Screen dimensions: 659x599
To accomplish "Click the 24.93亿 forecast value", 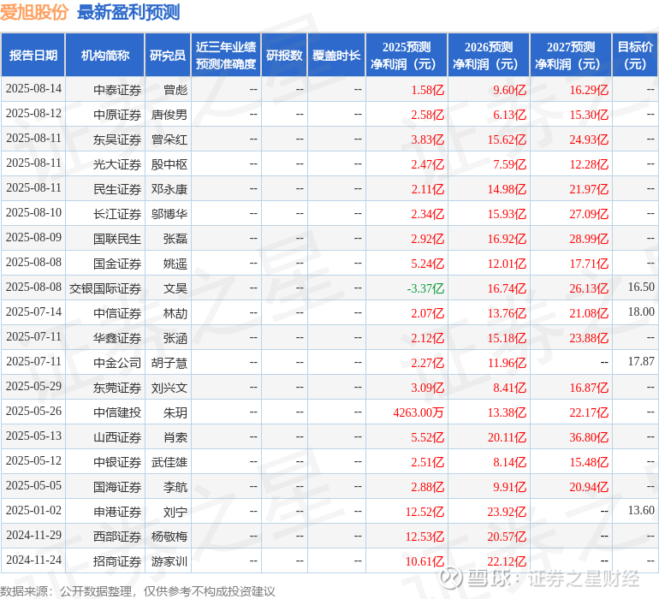I will [x=589, y=139].
